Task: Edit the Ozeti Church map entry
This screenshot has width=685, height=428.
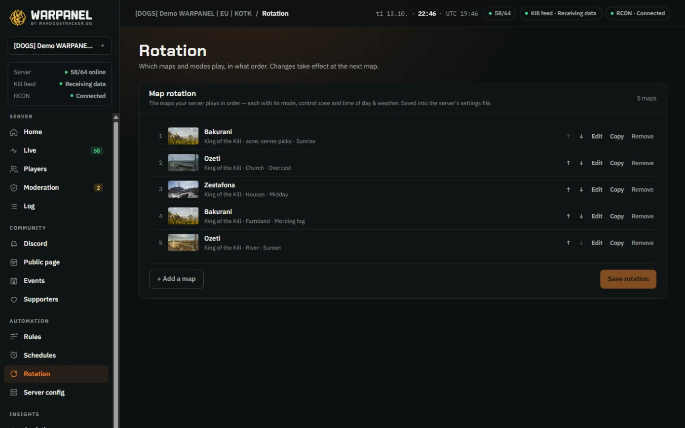Action: pos(597,163)
